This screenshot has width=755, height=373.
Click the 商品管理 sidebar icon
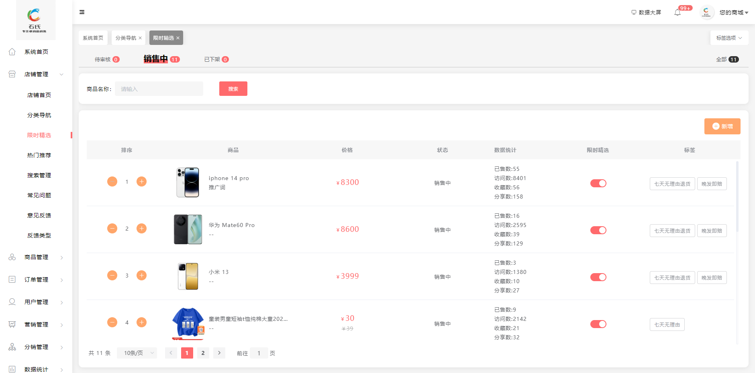tap(12, 257)
